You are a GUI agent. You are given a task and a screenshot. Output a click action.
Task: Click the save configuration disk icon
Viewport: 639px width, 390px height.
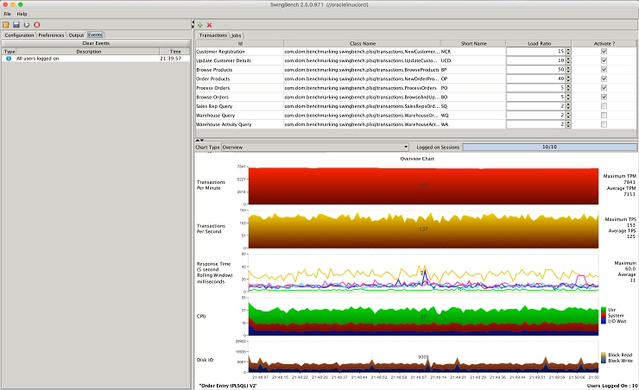[x=16, y=24]
